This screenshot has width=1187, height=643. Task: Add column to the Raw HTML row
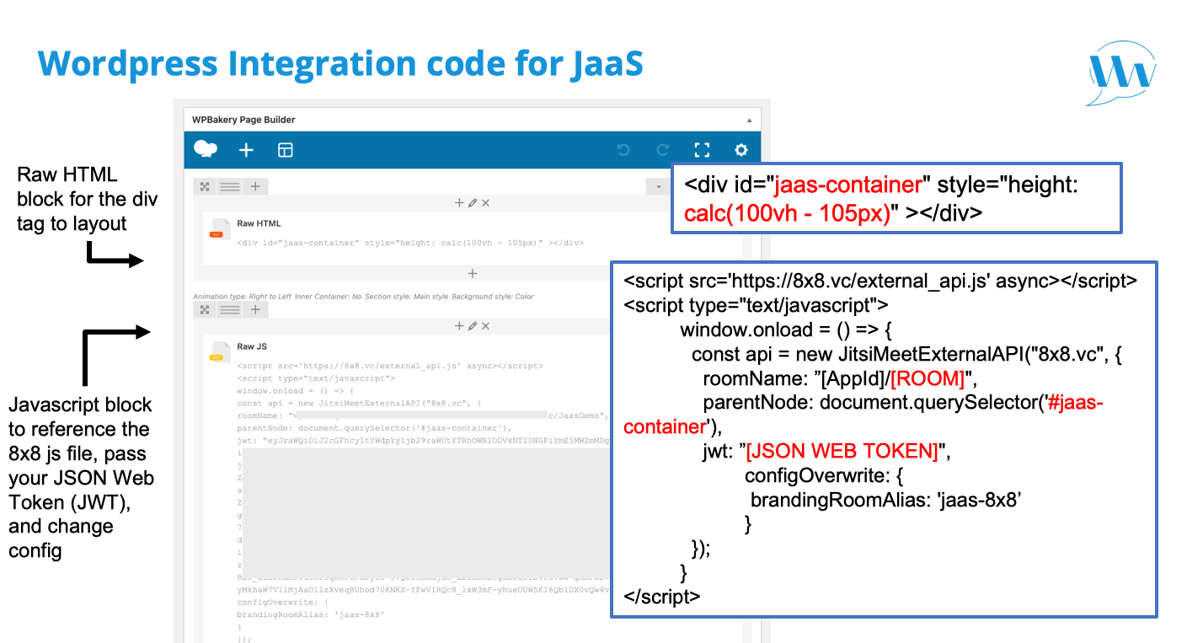(255, 186)
